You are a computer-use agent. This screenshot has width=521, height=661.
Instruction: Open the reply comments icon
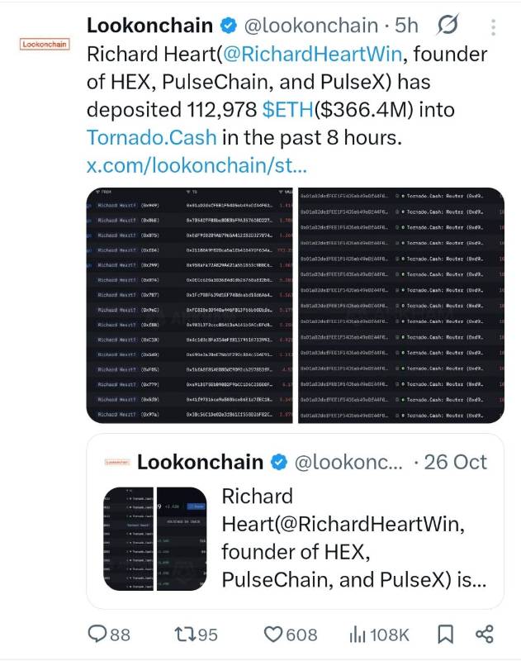pyautogui.click(x=98, y=634)
